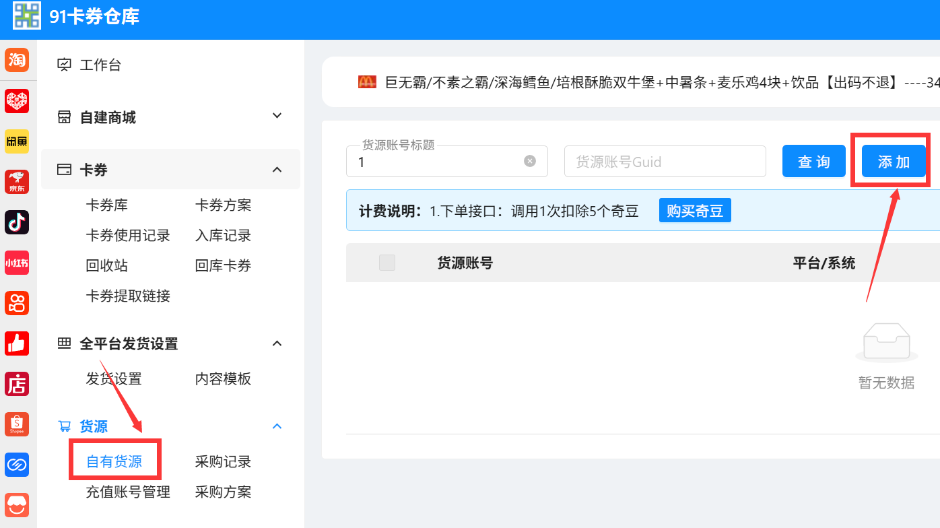Open 入库记录 in the menu

click(224, 236)
